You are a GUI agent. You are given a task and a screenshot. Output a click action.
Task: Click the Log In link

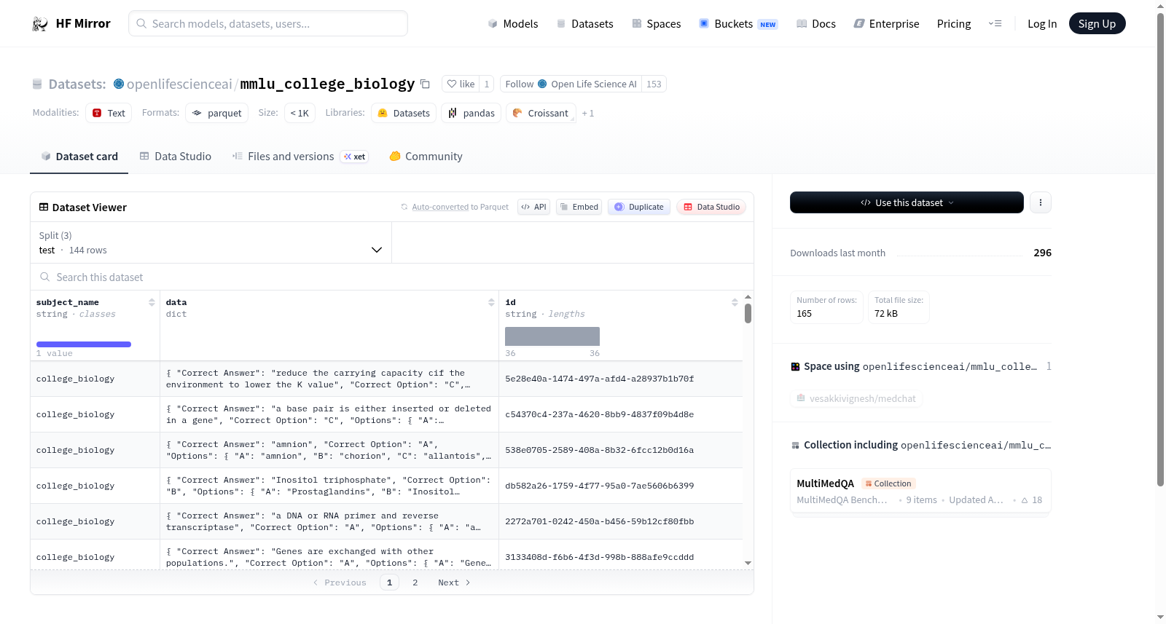coord(1042,24)
